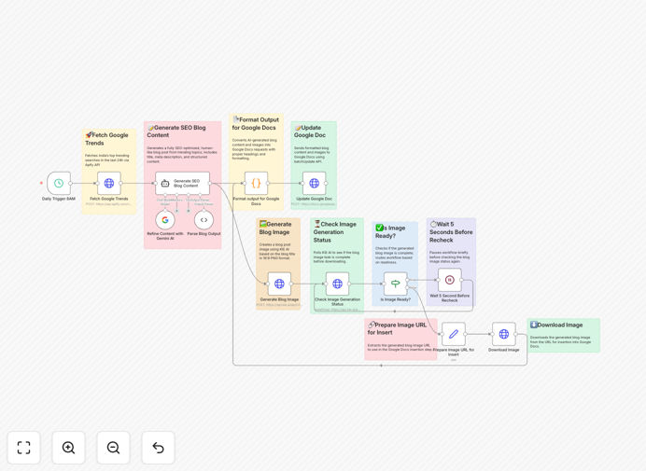
Task: Click the Generate Blog Image note heading
Action: (x=275, y=229)
